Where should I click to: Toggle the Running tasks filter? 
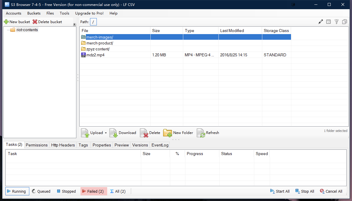pyautogui.click(x=17, y=191)
